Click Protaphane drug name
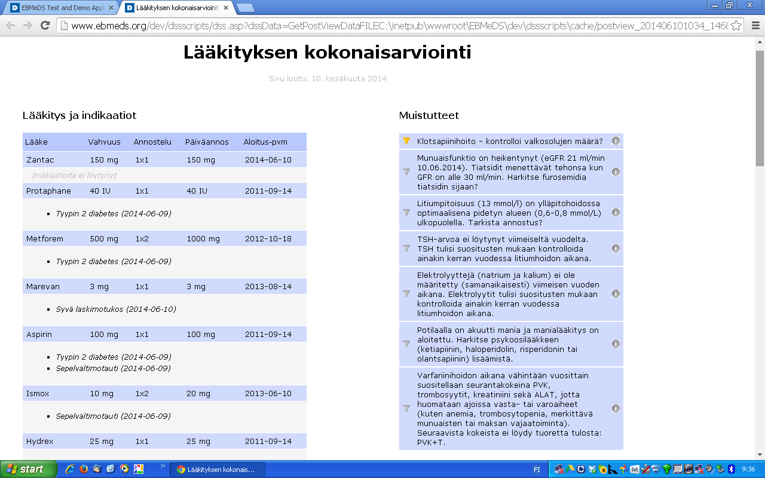 (48, 191)
